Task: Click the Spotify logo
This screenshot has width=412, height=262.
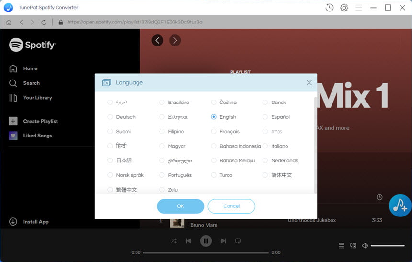Action: click(x=32, y=45)
